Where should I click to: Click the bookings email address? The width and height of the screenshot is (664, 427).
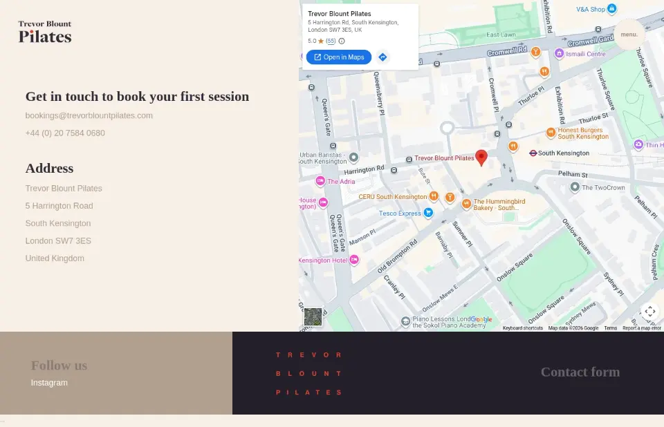point(89,115)
